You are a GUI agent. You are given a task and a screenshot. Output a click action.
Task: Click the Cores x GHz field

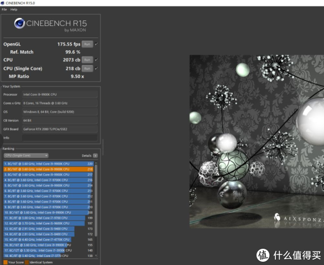60,103
